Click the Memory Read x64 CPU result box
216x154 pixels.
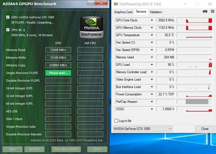(x=90, y=50)
